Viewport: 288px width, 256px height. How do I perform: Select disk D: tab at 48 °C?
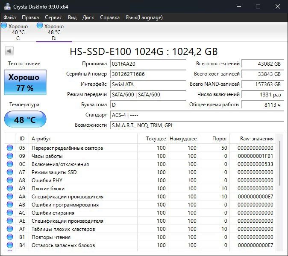click(54, 32)
